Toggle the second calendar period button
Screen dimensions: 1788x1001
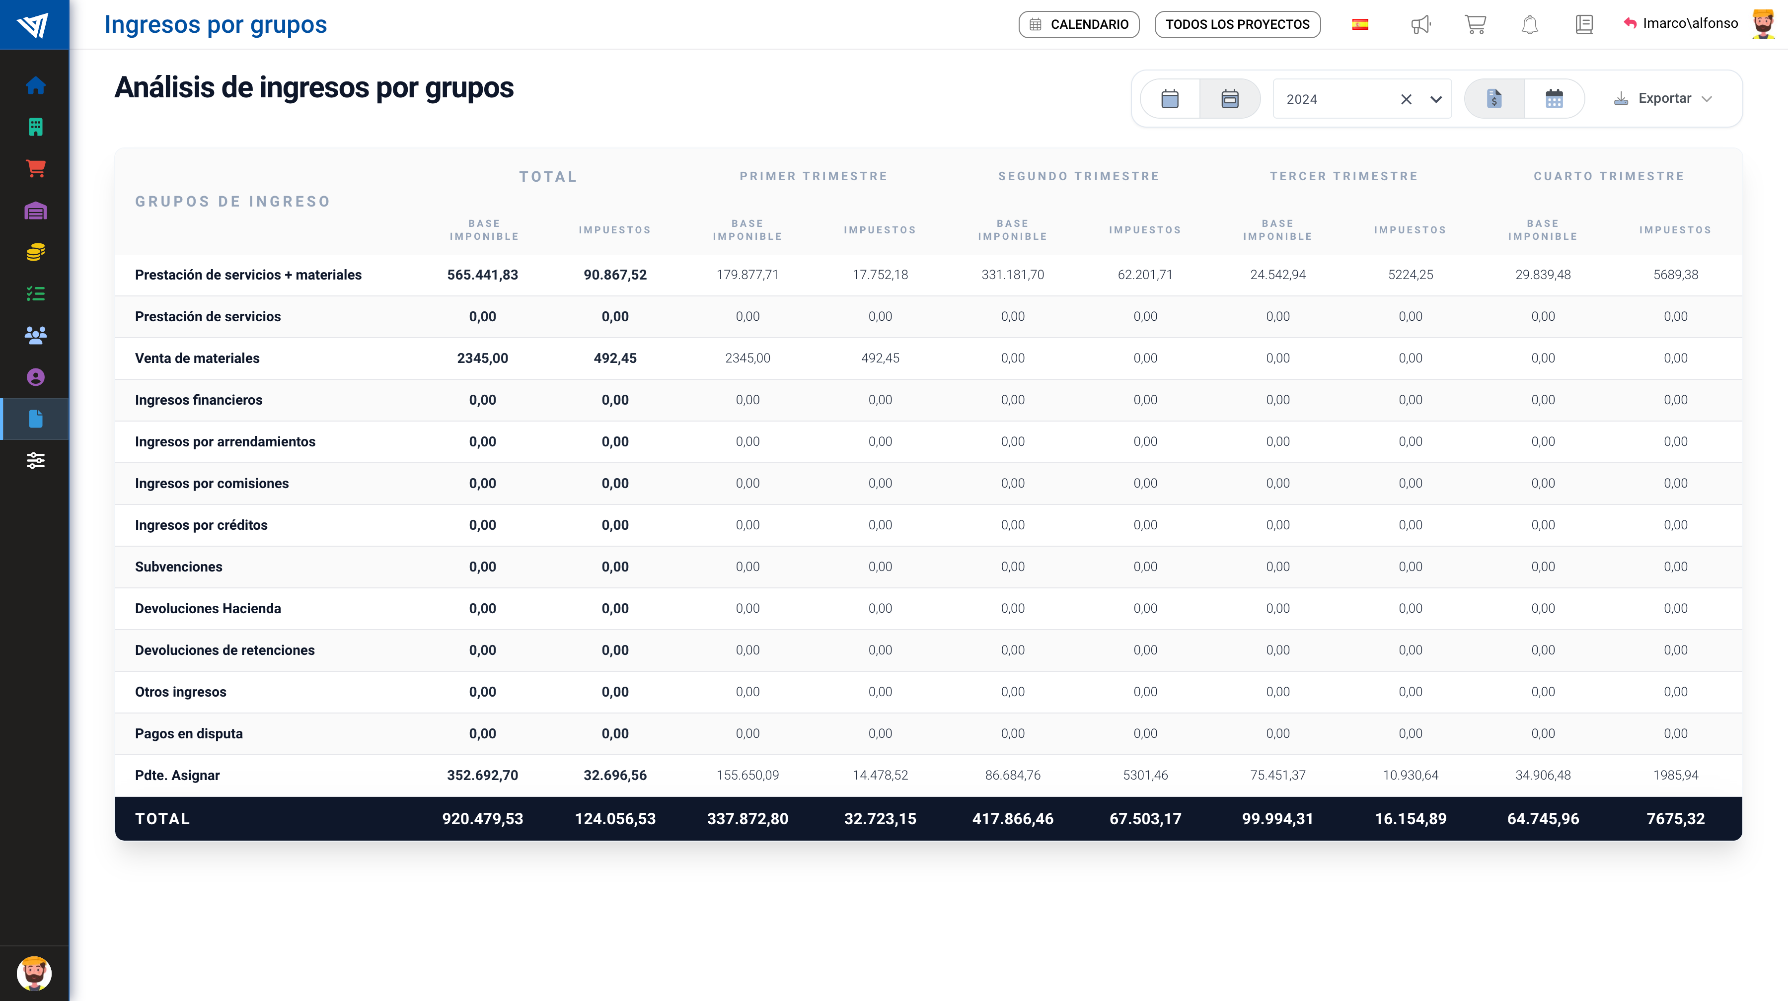click(x=1229, y=98)
